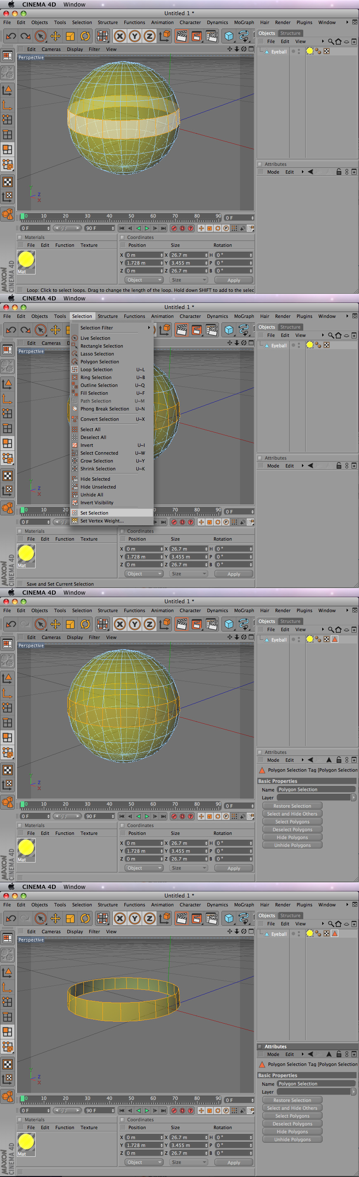The image size is (359, 1177).
Task: Click the checkerboard texture tag beside Eyeball, banded-sphere window
Action: click(x=327, y=51)
